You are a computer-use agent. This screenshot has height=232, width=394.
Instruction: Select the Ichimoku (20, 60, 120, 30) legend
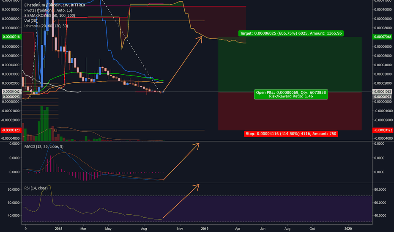tap(46, 26)
